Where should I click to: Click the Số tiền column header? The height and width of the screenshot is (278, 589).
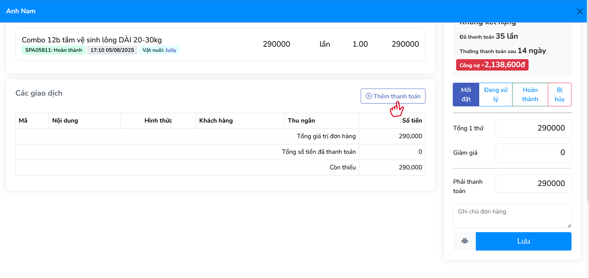[x=411, y=121]
